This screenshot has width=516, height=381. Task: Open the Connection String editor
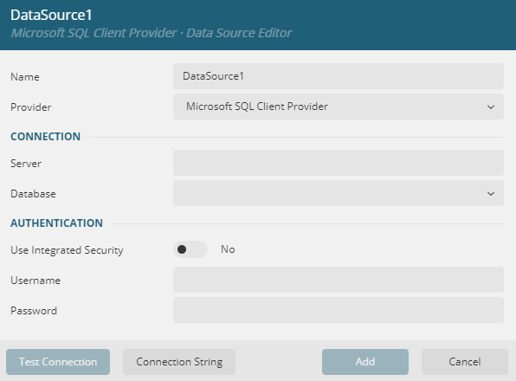point(179,362)
